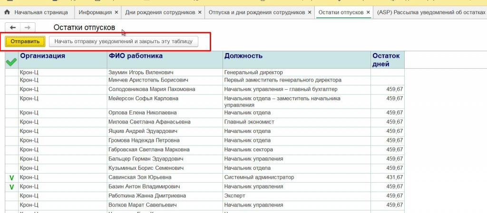This screenshot has width=487, height=213.
Task: Click Первый заместитель генерального директора cell
Action: pos(297,80)
